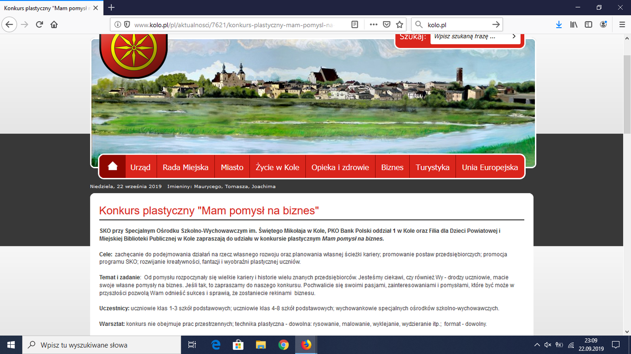Open the Windows notification center
Image resolution: width=631 pixels, height=354 pixels.
tap(616, 345)
